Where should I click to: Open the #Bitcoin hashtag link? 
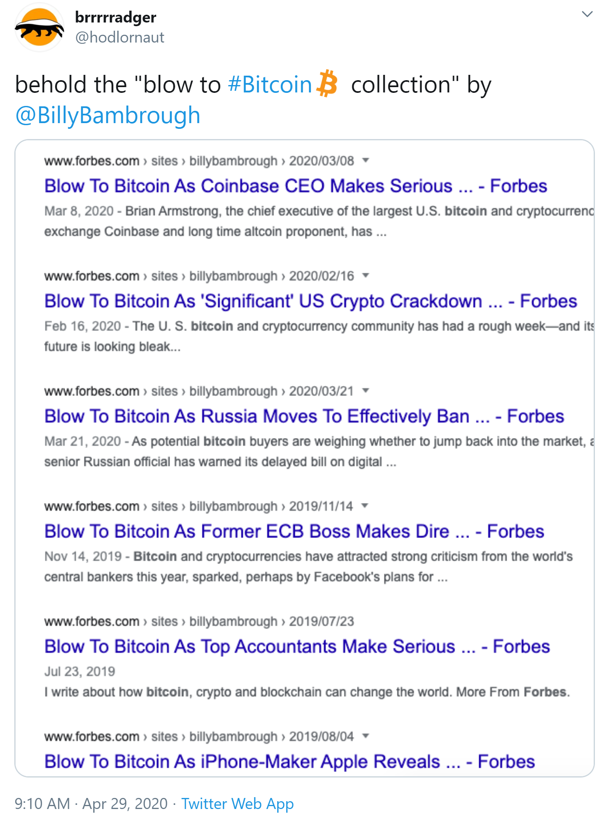[270, 85]
